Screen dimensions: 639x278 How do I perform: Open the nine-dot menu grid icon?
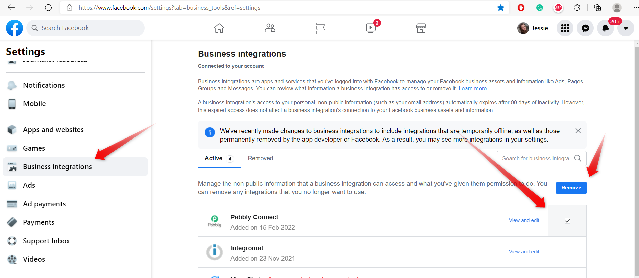565,28
